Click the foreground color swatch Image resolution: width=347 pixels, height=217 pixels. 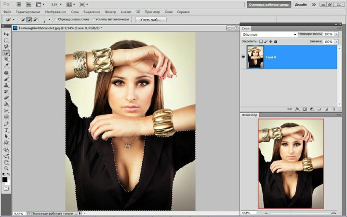pos(5,179)
